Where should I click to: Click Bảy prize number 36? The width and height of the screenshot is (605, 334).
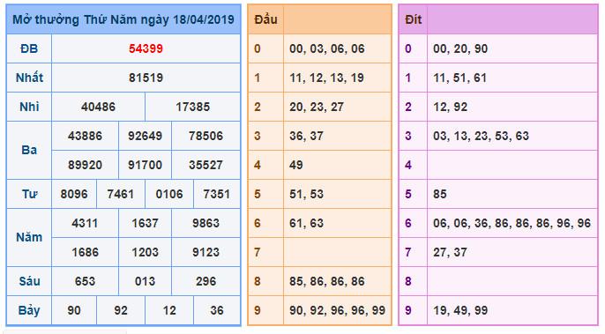click(216, 310)
